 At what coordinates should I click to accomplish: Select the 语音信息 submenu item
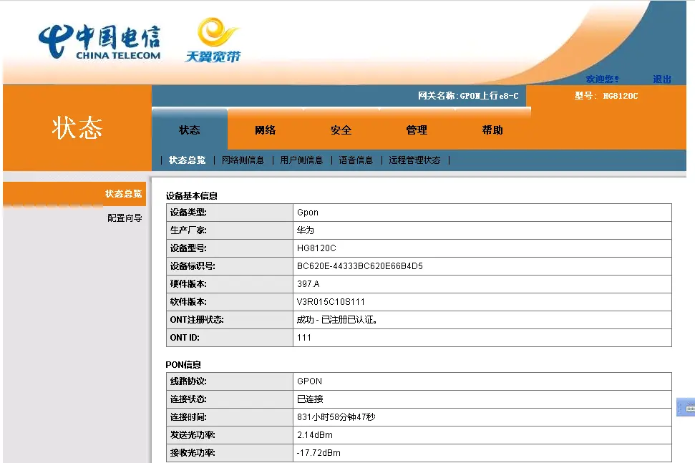(356, 160)
